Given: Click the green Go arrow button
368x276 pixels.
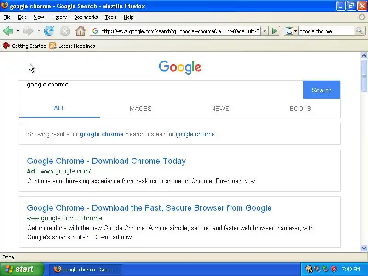Looking at the screenshot, I should coord(275,31).
